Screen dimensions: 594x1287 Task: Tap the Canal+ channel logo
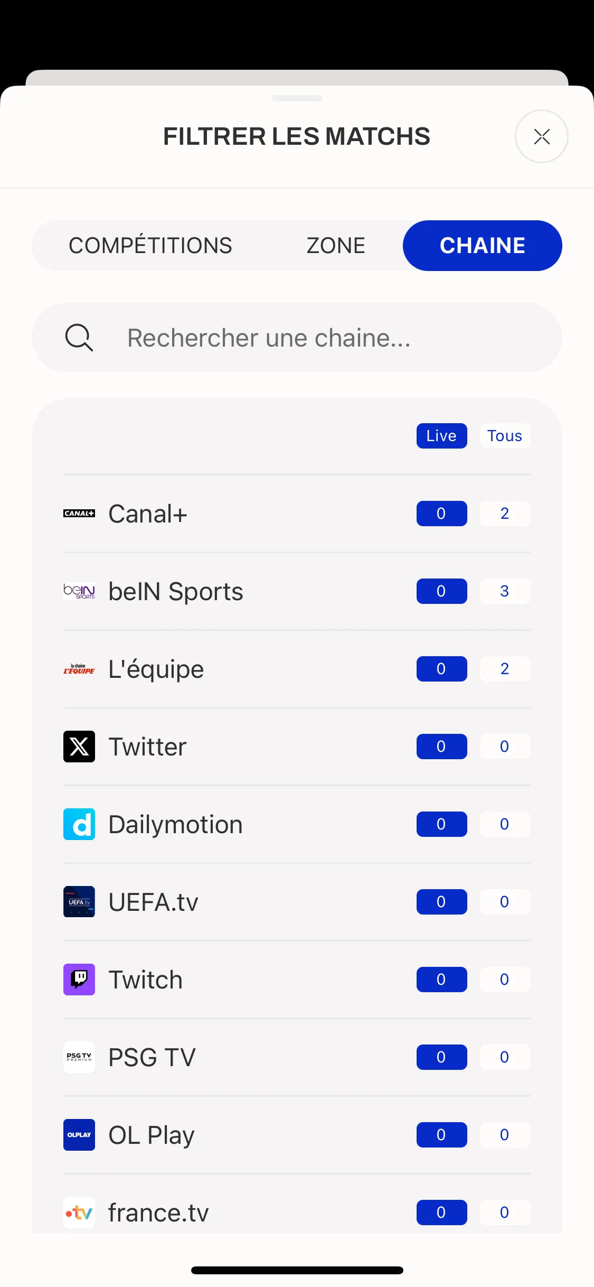(79, 514)
